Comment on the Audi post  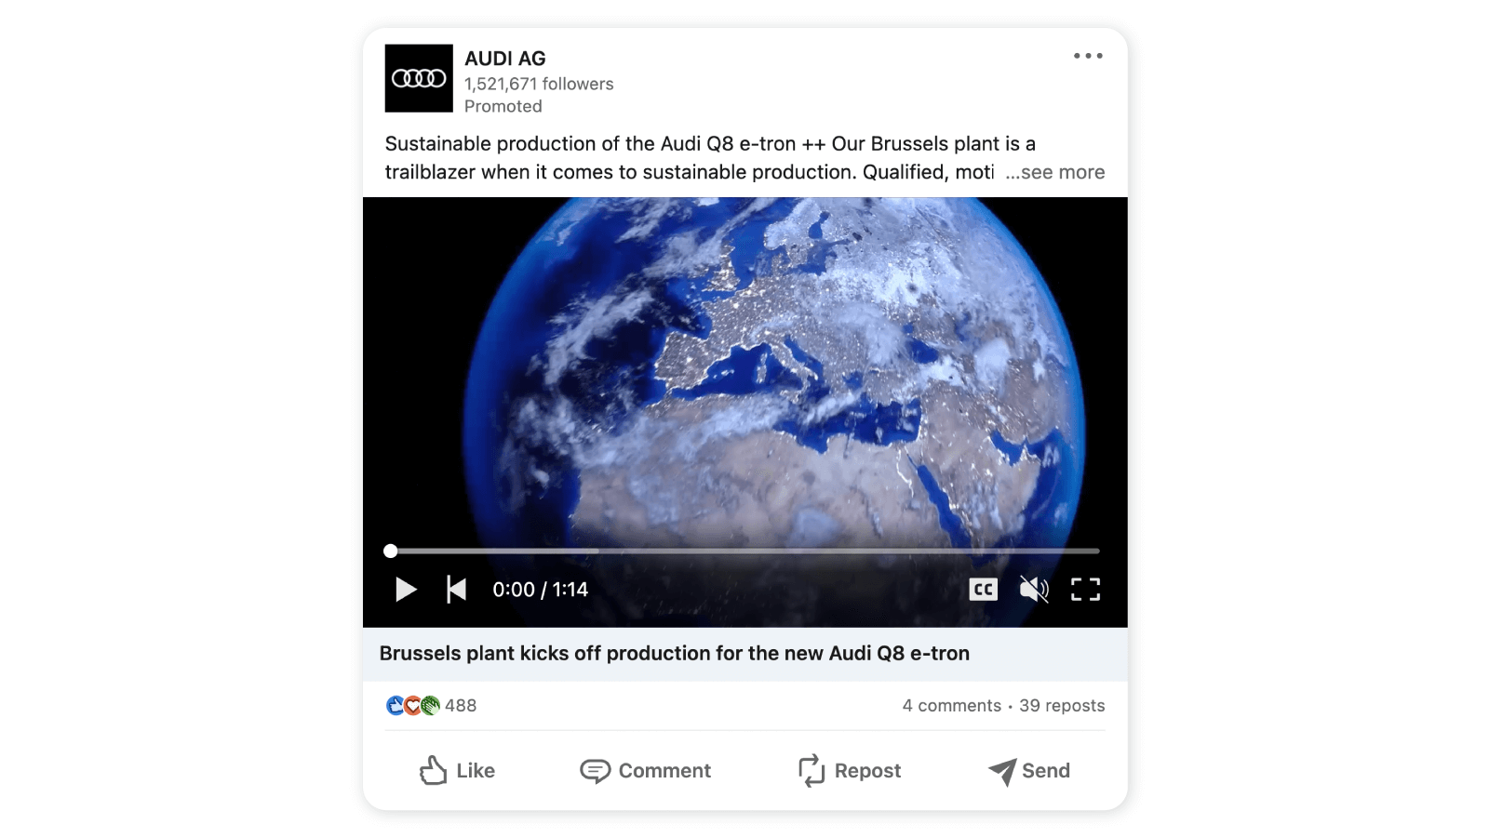[x=645, y=771]
